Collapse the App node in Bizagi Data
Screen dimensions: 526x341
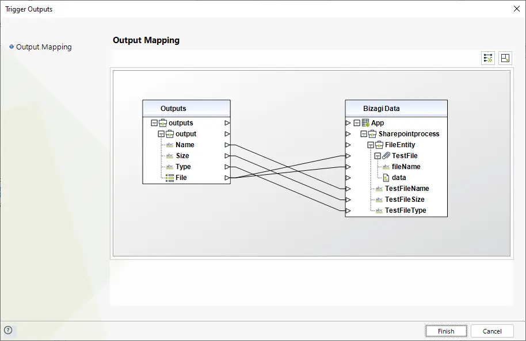click(x=357, y=123)
